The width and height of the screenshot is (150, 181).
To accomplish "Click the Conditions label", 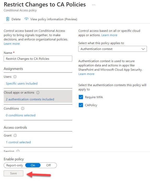I will tap(11, 108).
